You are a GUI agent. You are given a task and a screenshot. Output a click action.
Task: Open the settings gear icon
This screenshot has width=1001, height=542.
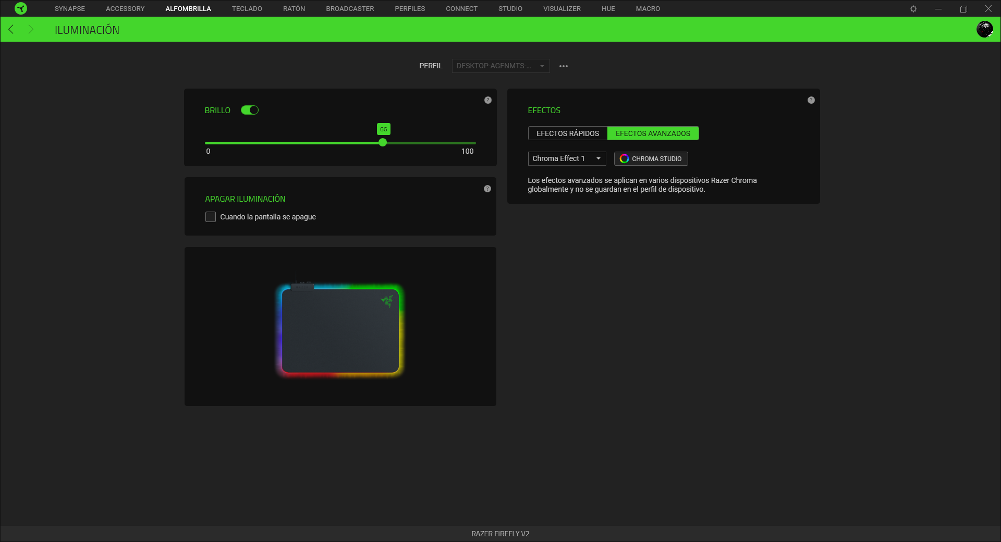pyautogui.click(x=913, y=9)
